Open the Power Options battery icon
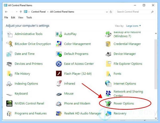This screenshot has height=123, width=160. (108, 103)
